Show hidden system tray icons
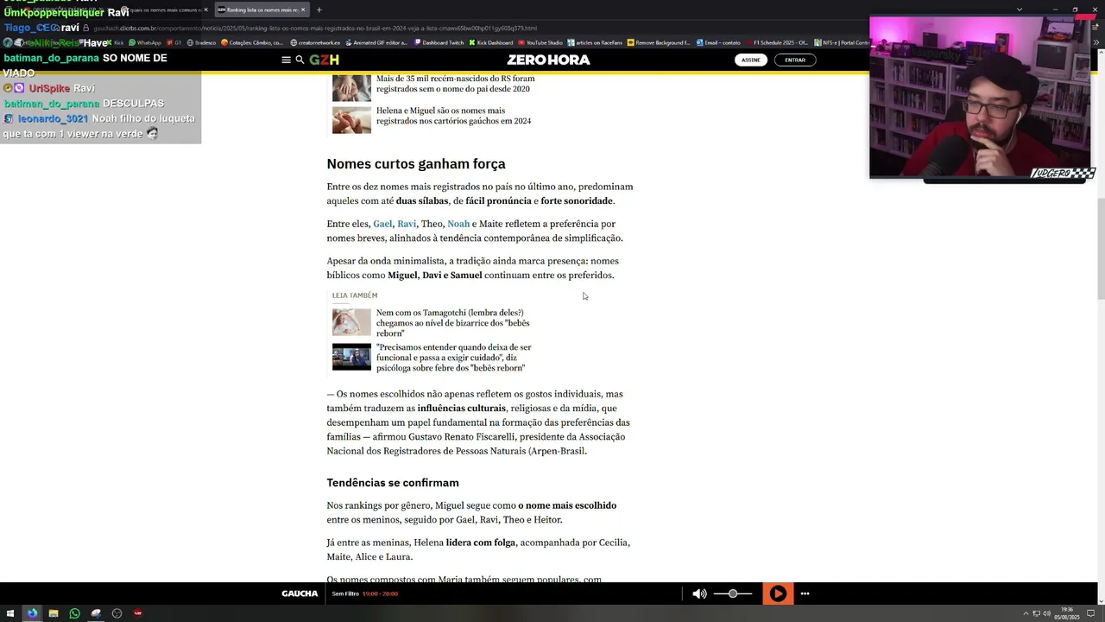1105x622 pixels. [x=1026, y=613]
